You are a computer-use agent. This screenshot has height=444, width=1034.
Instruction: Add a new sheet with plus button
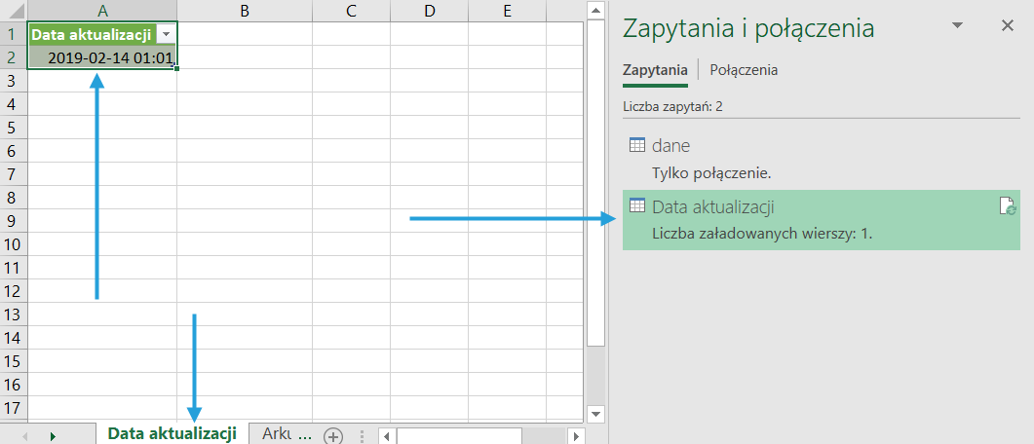333,435
